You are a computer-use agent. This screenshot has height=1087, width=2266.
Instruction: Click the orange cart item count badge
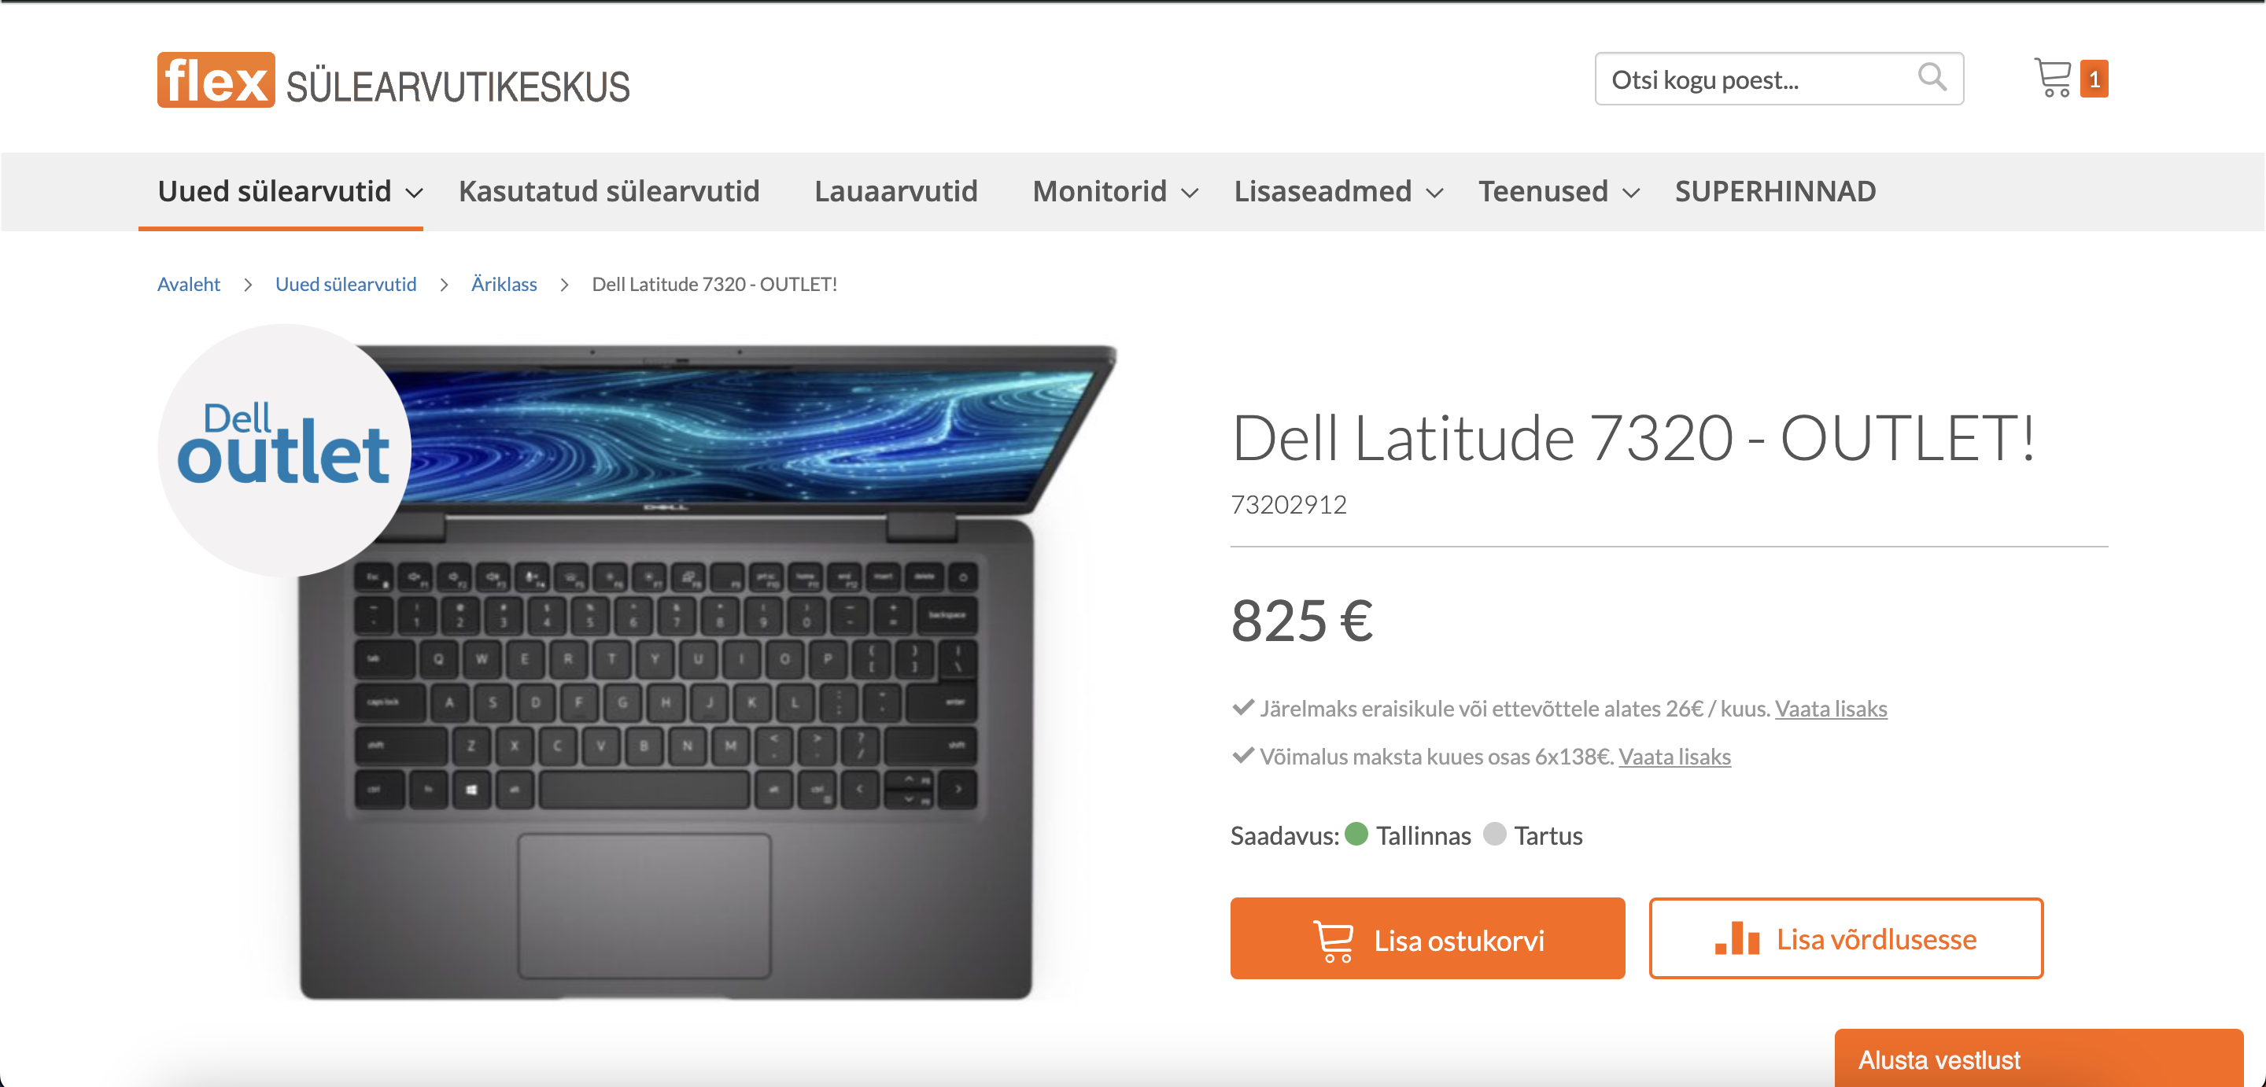(x=2094, y=79)
